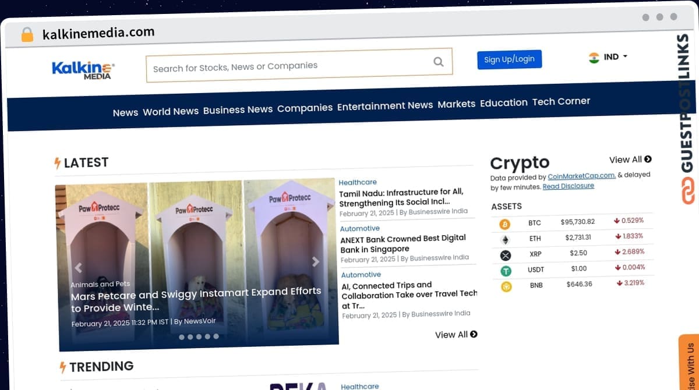Open Mars Petcare and Swiggy Instamart headline
The width and height of the screenshot is (699, 390).
click(x=196, y=299)
